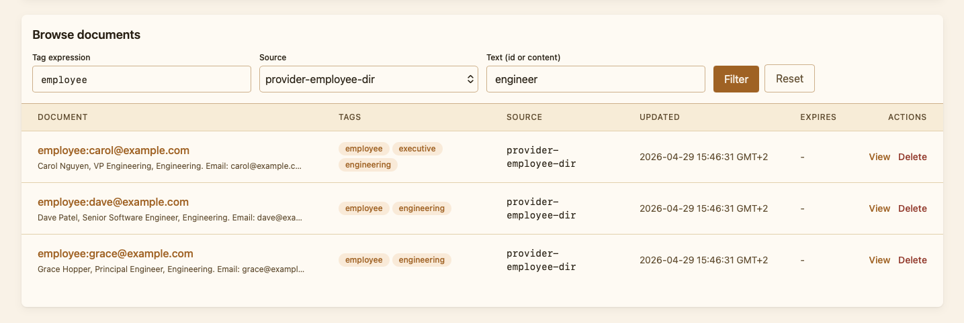Select the employee tag in Carol's row
Image resolution: width=964 pixels, height=323 pixels.
click(364, 149)
